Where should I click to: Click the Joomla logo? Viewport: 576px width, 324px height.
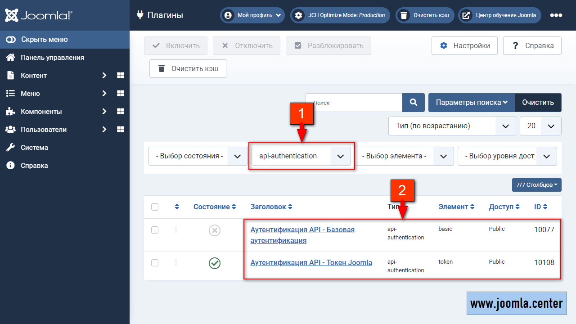pos(39,16)
